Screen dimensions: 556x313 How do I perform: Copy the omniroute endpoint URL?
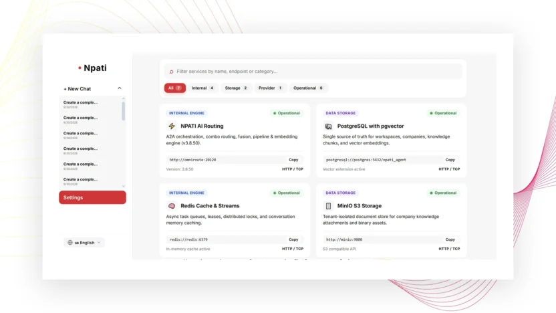tap(293, 160)
